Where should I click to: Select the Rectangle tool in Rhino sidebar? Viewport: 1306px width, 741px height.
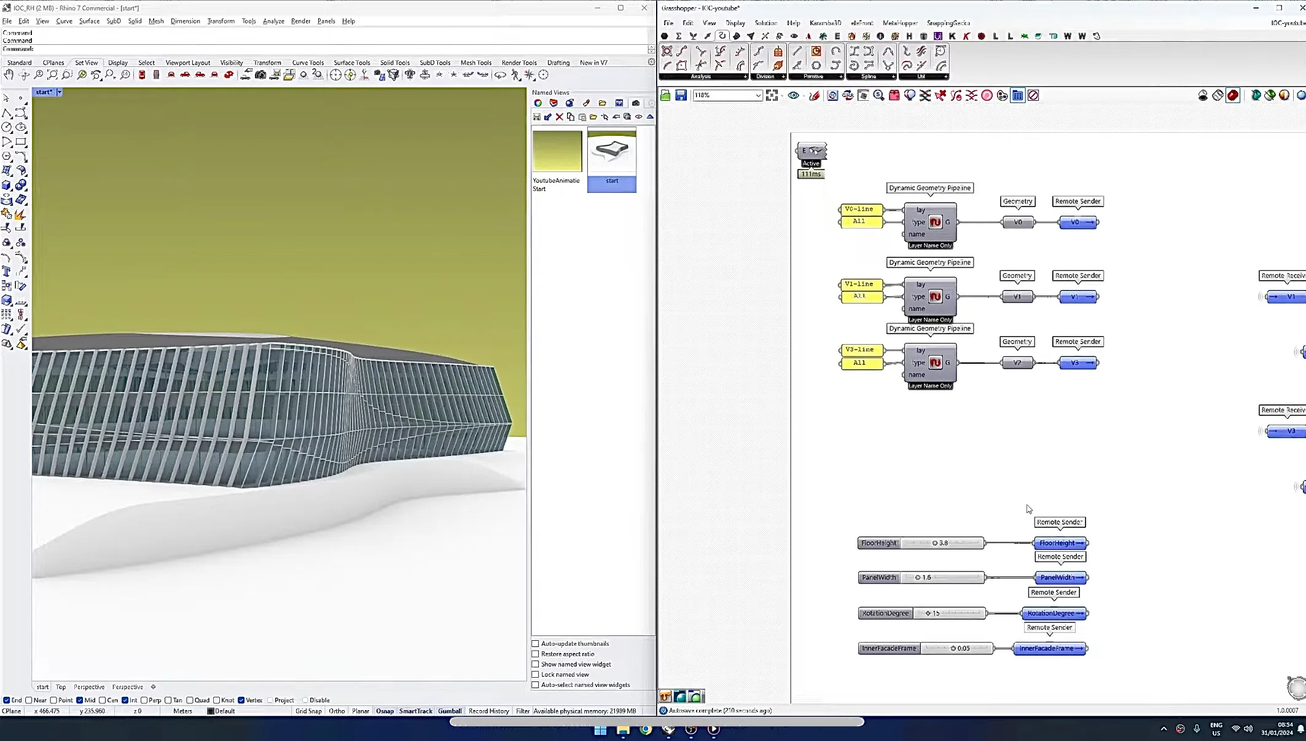click(x=21, y=142)
